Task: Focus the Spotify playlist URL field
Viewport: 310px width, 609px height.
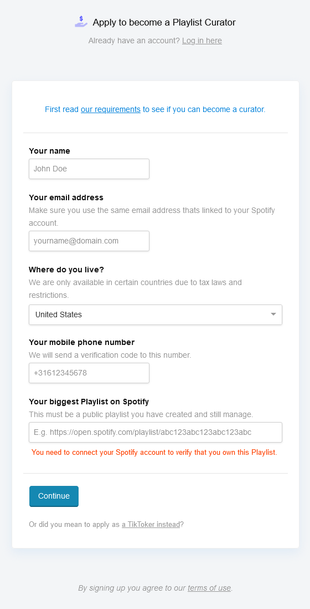Action: (156, 432)
